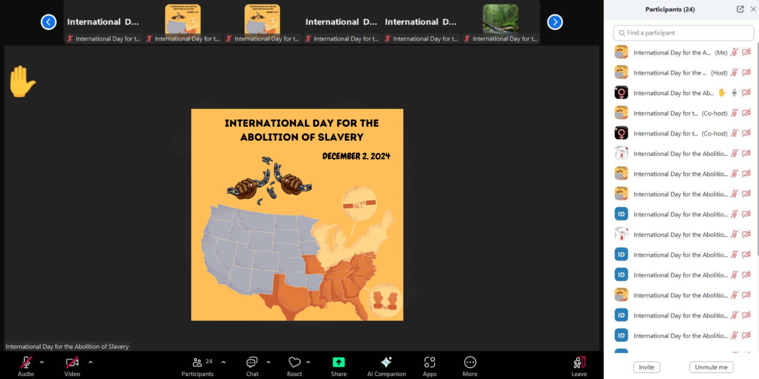Screen dimensions: 759x379
Task: Click the Invite button
Action: pyautogui.click(x=646, y=367)
